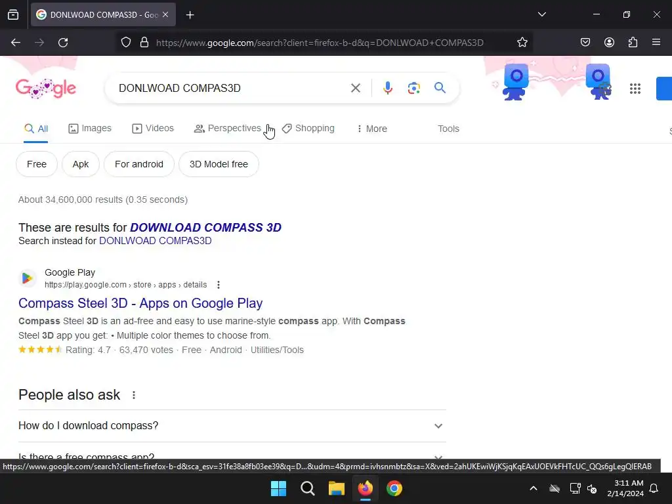
Task: Launch Chrome from the taskbar
Action: pyautogui.click(x=394, y=488)
